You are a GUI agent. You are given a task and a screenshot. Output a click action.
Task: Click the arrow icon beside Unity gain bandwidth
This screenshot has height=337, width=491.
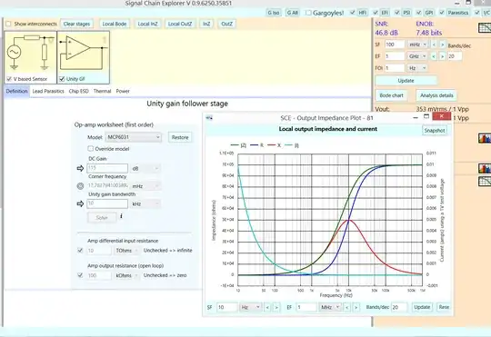tap(80, 203)
